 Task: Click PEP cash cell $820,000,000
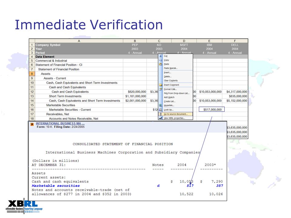click(x=135, y=92)
